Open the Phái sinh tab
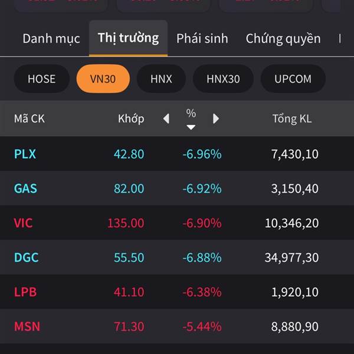This screenshot has height=354, width=354. (202, 39)
